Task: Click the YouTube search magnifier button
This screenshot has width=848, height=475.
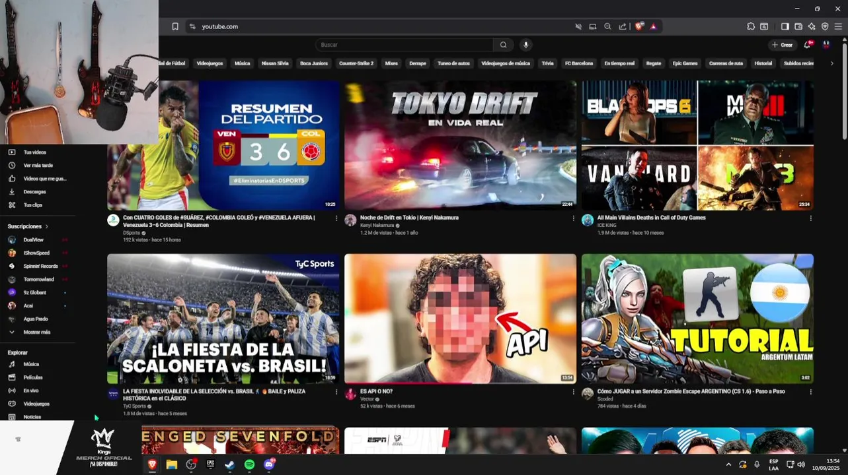Action: 503,45
